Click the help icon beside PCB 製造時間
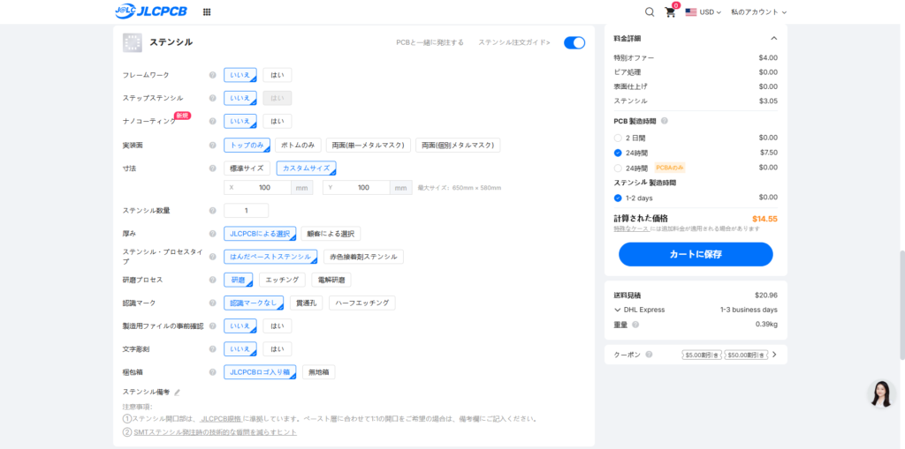Viewport: 905px width, 449px height. click(665, 121)
